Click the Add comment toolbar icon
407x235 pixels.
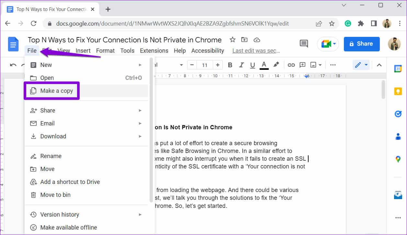coord(302,65)
